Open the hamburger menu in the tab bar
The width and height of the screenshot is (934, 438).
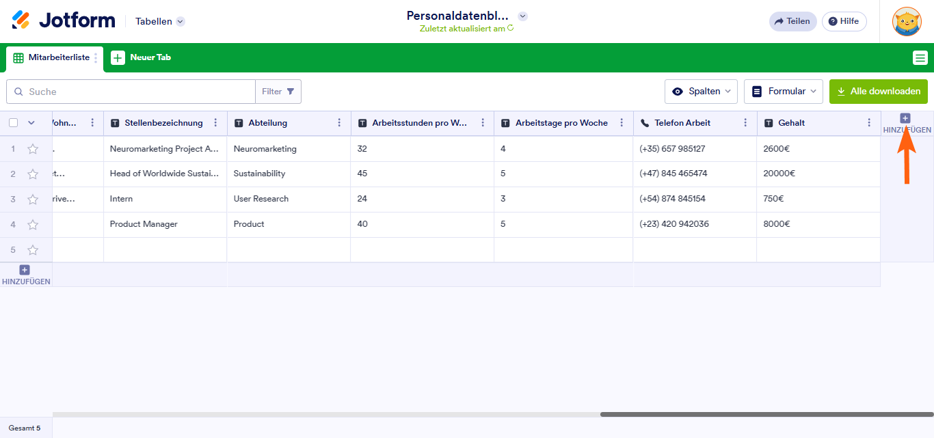pyautogui.click(x=920, y=58)
